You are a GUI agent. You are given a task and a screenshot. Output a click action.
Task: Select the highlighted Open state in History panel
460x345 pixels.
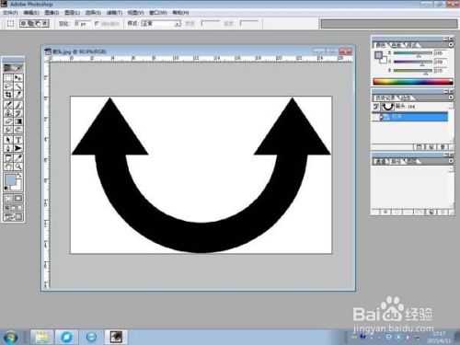[x=410, y=117]
